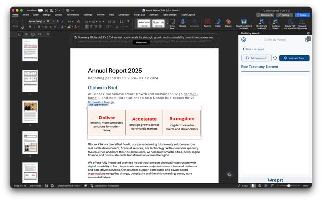Open the Editing mode dropdown
Viewport: 322px width, 201px height.
coord(285,15)
